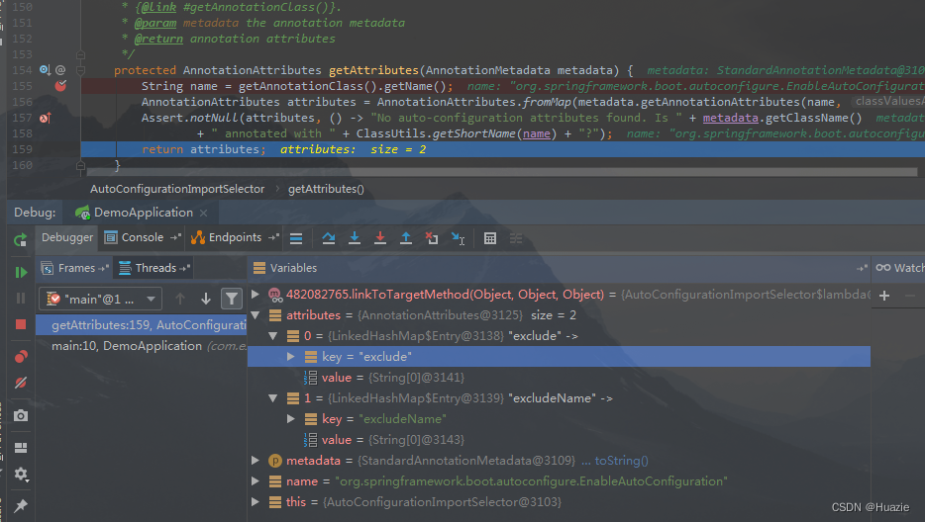Click the toString() link for metadata
Viewport: 925px width, 522px height.
click(621, 461)
